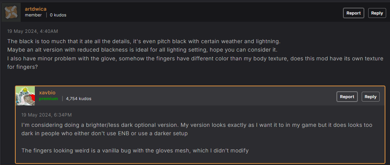The width and height of the screenshot is (390, 165).
Task: Reply to xavbio's comment
Action: [370, 97]
